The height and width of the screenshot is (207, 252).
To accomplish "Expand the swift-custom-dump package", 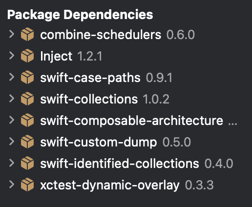I will (x=12, y=142).
